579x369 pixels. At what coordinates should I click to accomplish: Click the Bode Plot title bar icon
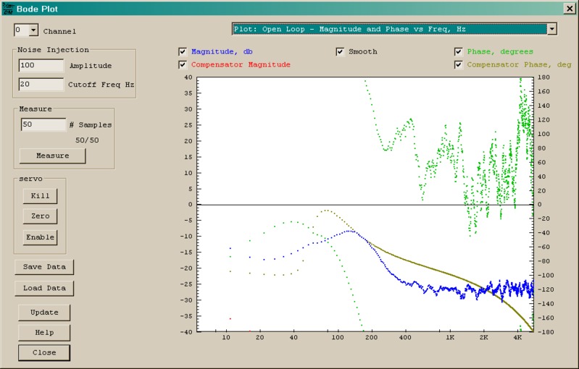pos(7,9)
